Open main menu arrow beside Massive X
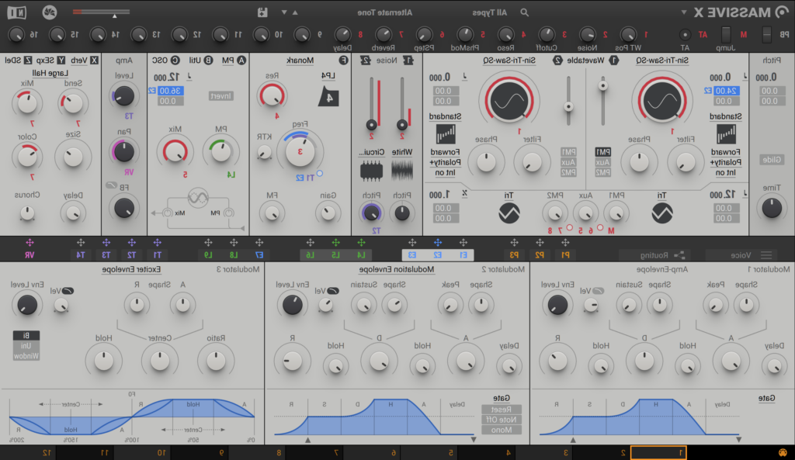The width and height of the screenshot is (795, 460). click(684, 12)
